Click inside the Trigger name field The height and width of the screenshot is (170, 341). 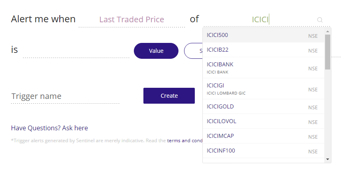(65, 96)
